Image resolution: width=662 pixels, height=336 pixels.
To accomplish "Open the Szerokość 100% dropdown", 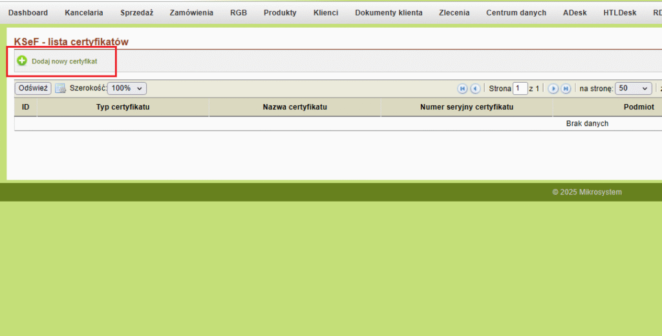I will pos(127,89).
